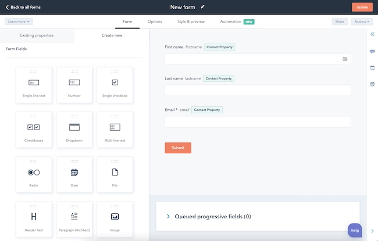Viewport: 378px width, 241px height.
Task: Select the Radio field tile
Action: pyautogui.click(x=34, y=174)
